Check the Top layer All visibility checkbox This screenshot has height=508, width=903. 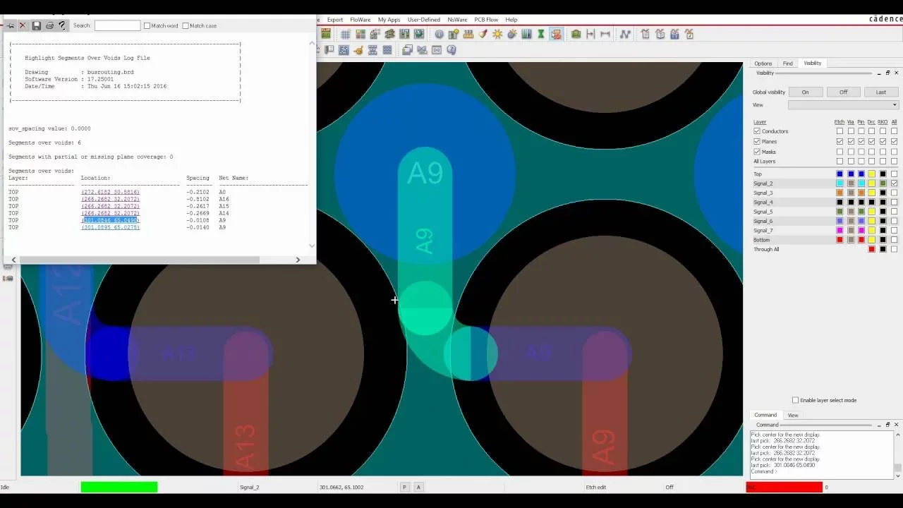point(894,174)
